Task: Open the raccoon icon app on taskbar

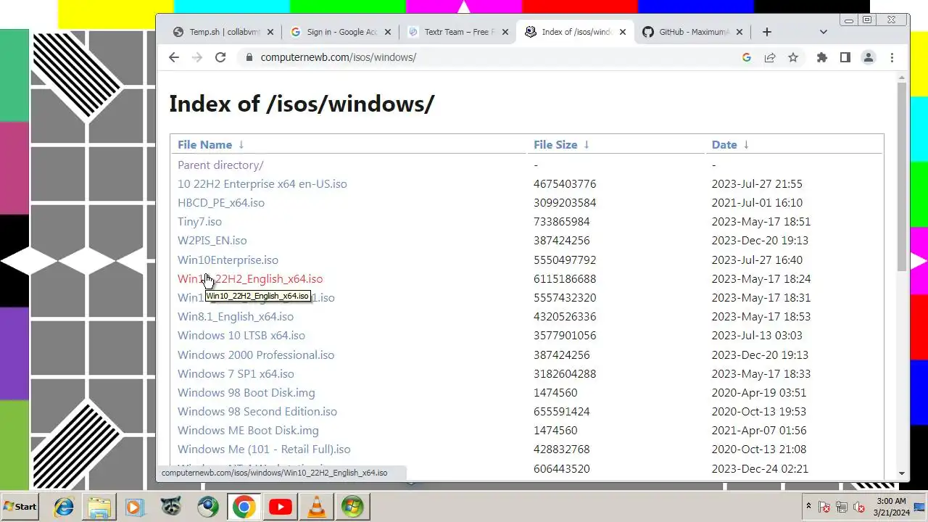Action: point(171,507)
